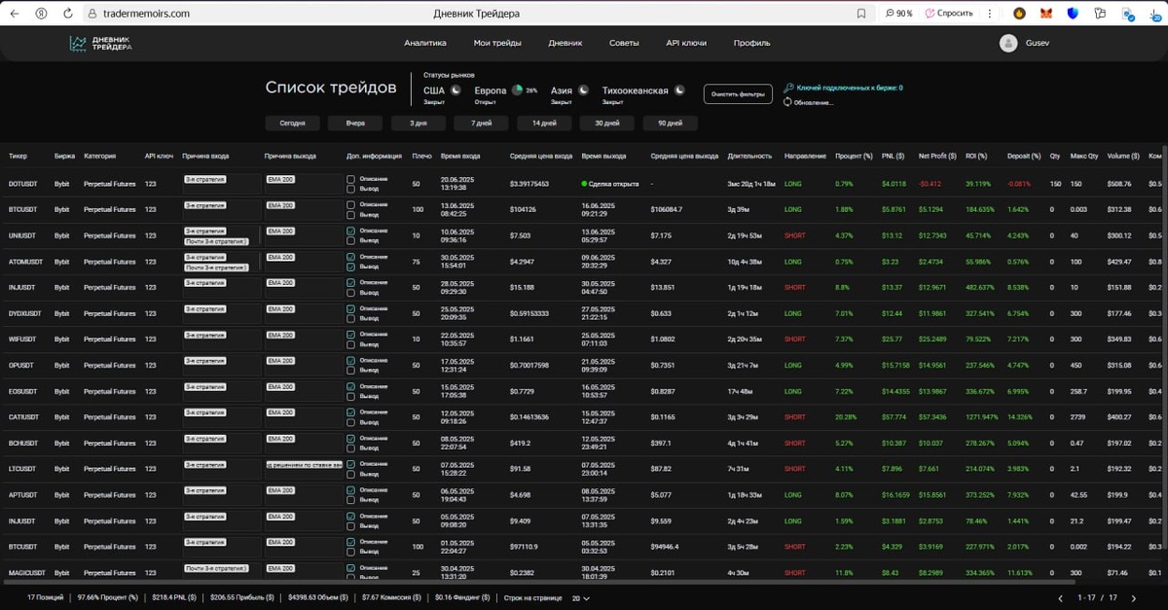Sort by Net Profit ($) column header
Screen dimensions: 1168x610
[x=937, y=156]
